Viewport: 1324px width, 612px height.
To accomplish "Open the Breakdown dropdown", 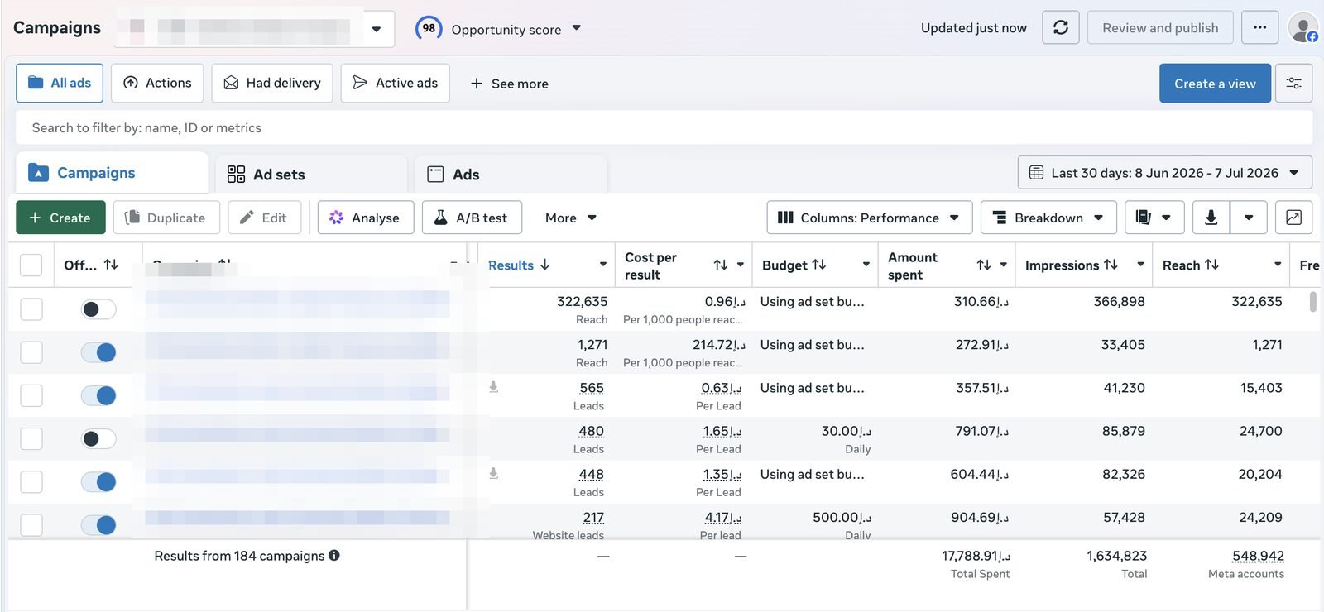I will click(x=1048, y=218).
